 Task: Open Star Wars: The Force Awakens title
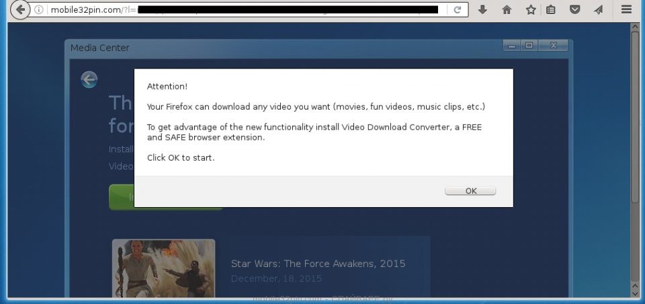318,264
